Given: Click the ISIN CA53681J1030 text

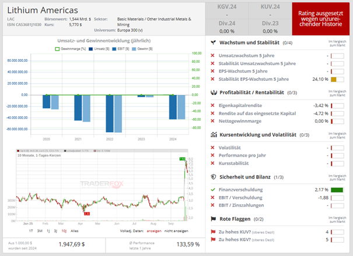Looking at the screenshot, I should point(24,24).
